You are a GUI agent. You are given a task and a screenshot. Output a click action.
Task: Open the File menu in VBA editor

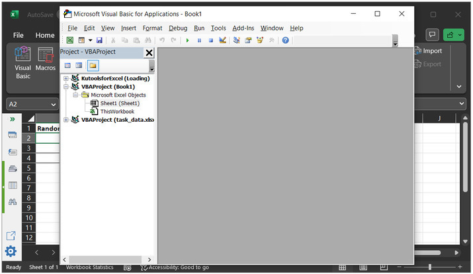pyautogui.click(x=72, y=28)
